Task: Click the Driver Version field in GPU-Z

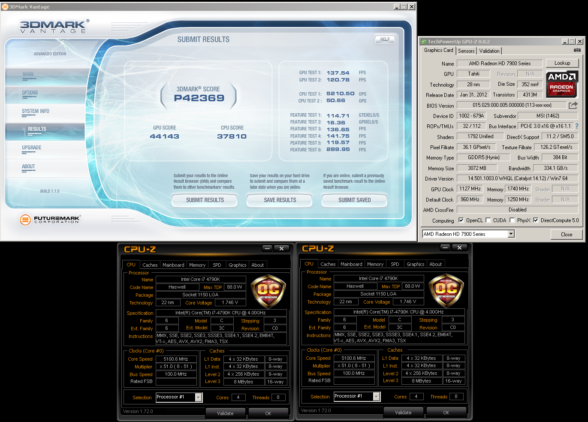Action: [518, 178]
